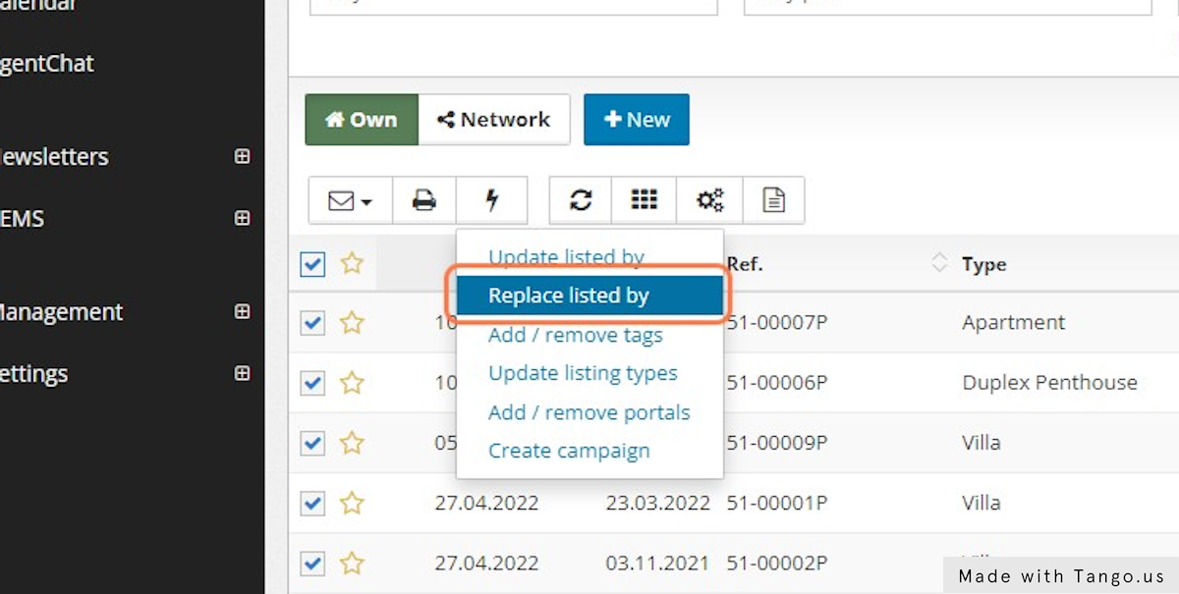The image size is (1179, 594).
Task: Switch to the Network listings view
Action: (x=495, y=119)
